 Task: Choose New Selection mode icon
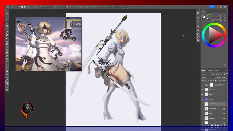click(19, 7)
